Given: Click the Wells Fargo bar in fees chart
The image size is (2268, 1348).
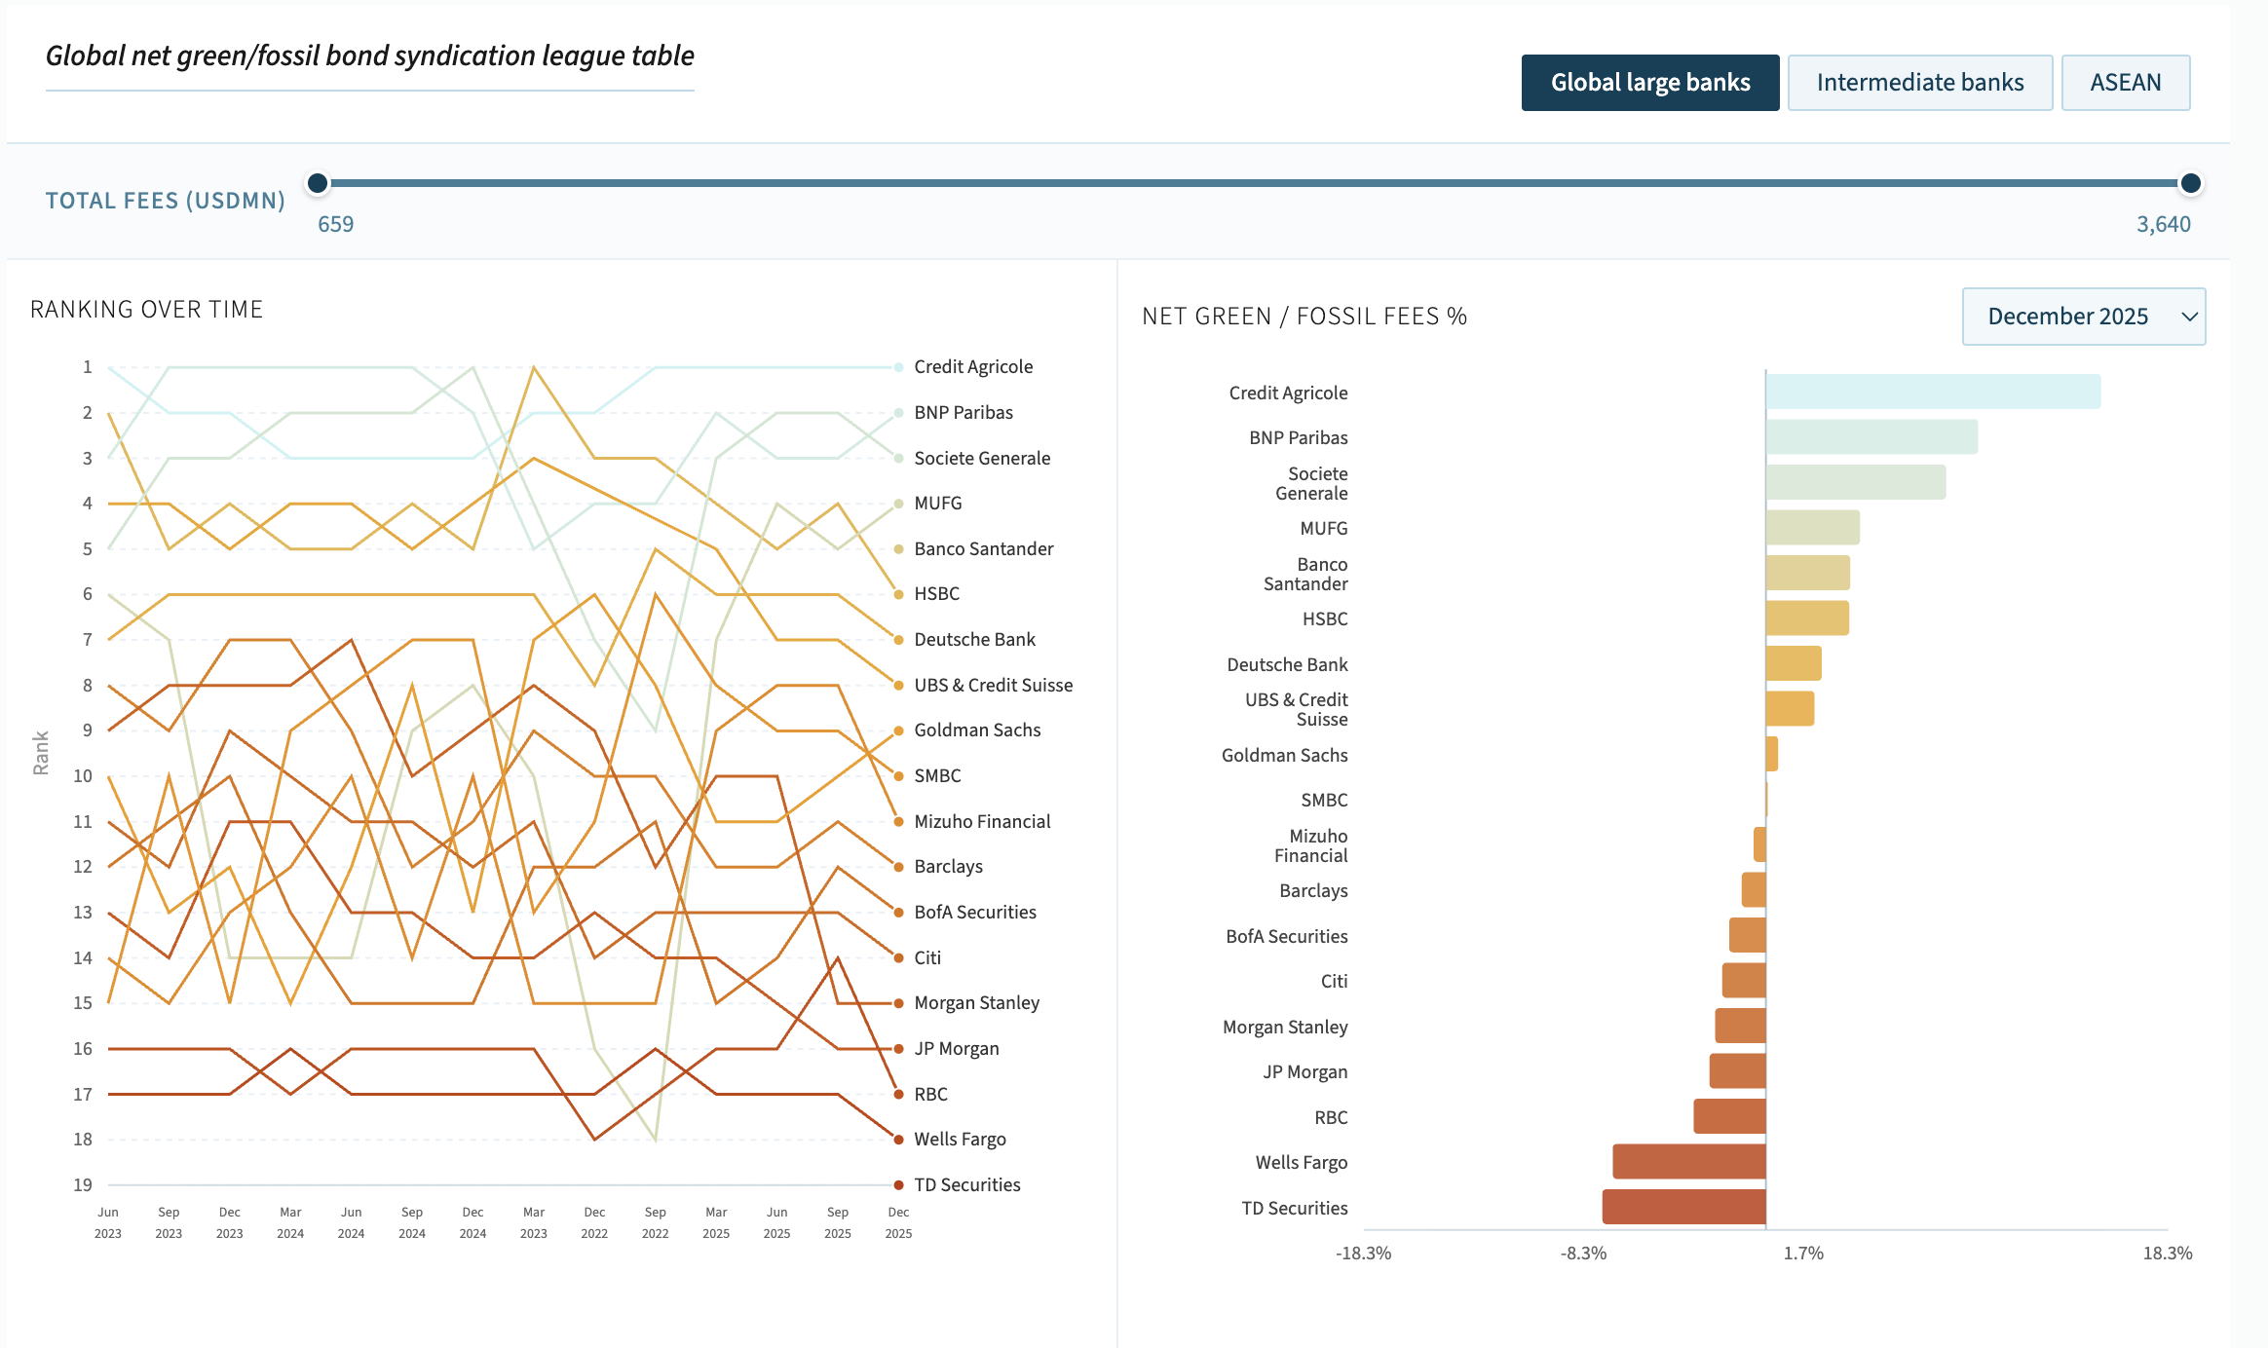Looking at the screenshot, I should point(1688,1162).
